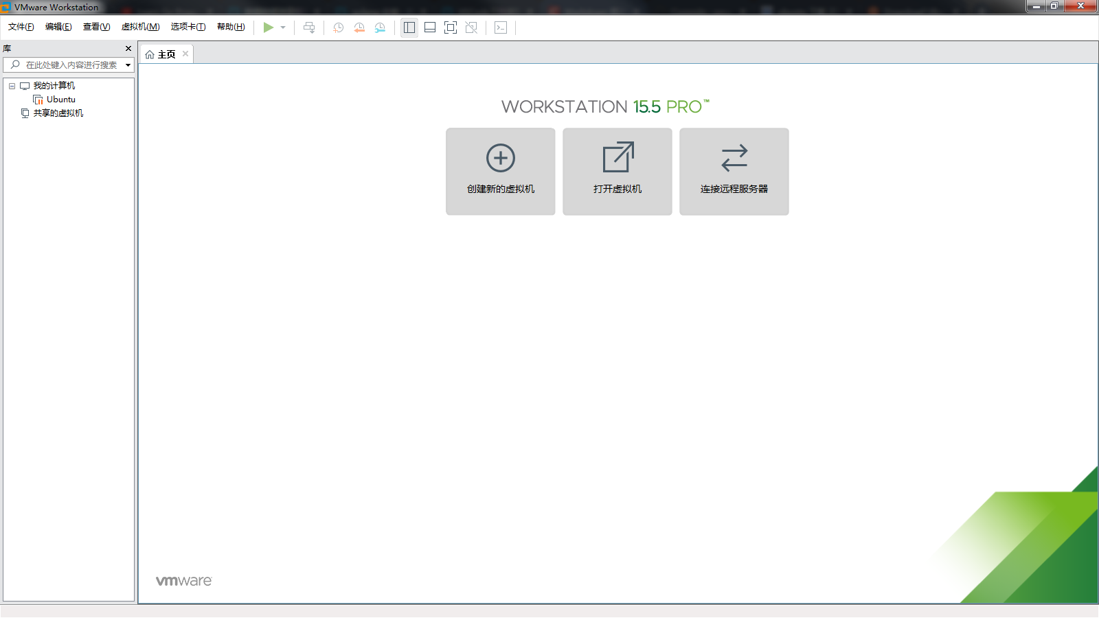Click the full screen mode icon
The width and height of the screenshot is (1099, 618).
pos(451,27)
